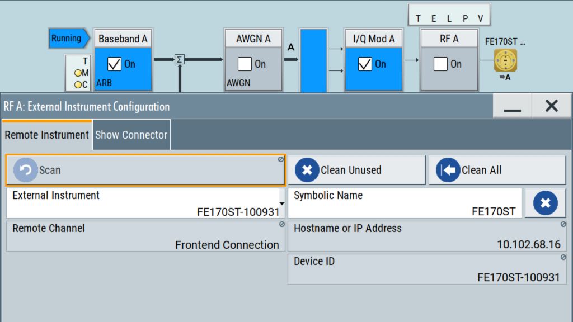Open the Baseband A block header
Image resolution: width=573 pixels, height=322 pixels.
(x=123, y=39)
